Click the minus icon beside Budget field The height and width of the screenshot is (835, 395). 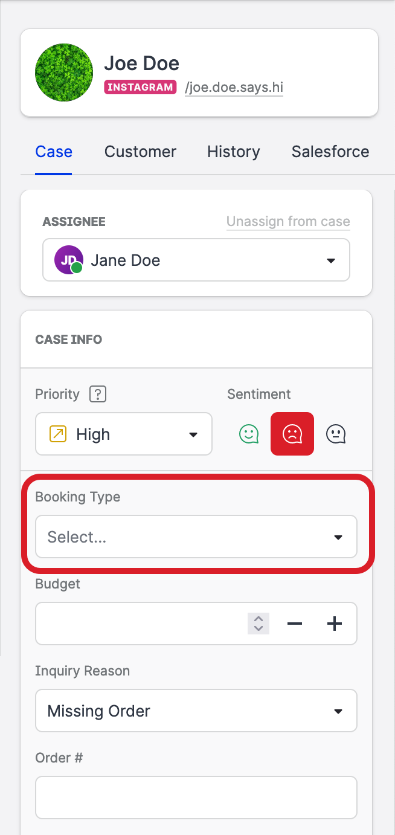[x=295, y=624]
